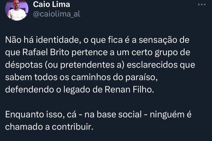
Task: Click the word "identidade" in the first line
Action: coord(57,40)
